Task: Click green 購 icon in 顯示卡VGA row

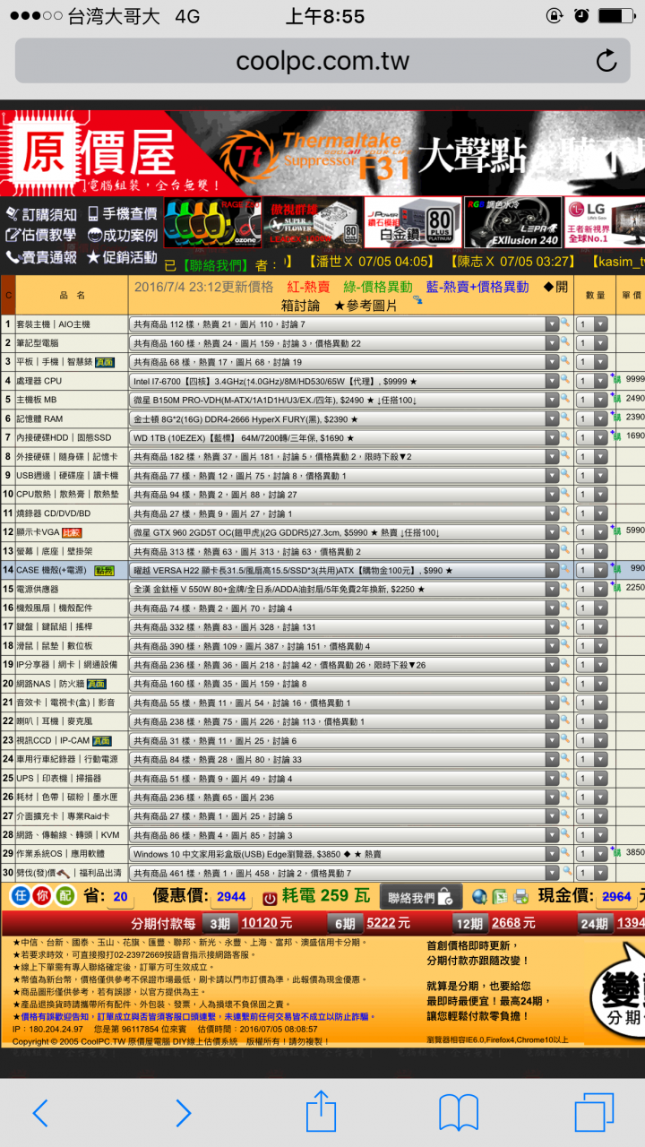Action: [x=618, y=531]
